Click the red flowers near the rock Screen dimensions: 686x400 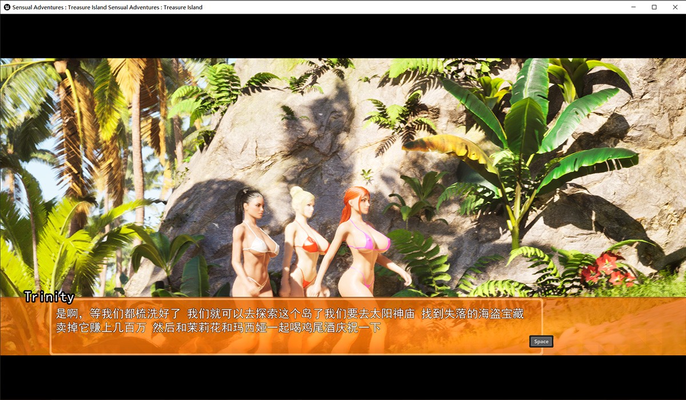607,270
